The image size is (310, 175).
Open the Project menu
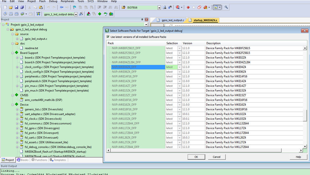click(31, 1)
